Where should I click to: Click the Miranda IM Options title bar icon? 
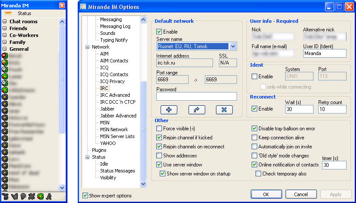[83, 6]
